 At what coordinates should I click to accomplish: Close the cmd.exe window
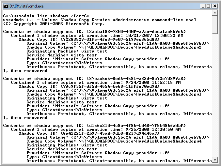point(215,6)
